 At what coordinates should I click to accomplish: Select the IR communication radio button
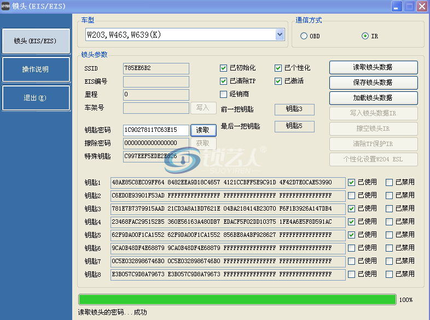click(365, 36)
